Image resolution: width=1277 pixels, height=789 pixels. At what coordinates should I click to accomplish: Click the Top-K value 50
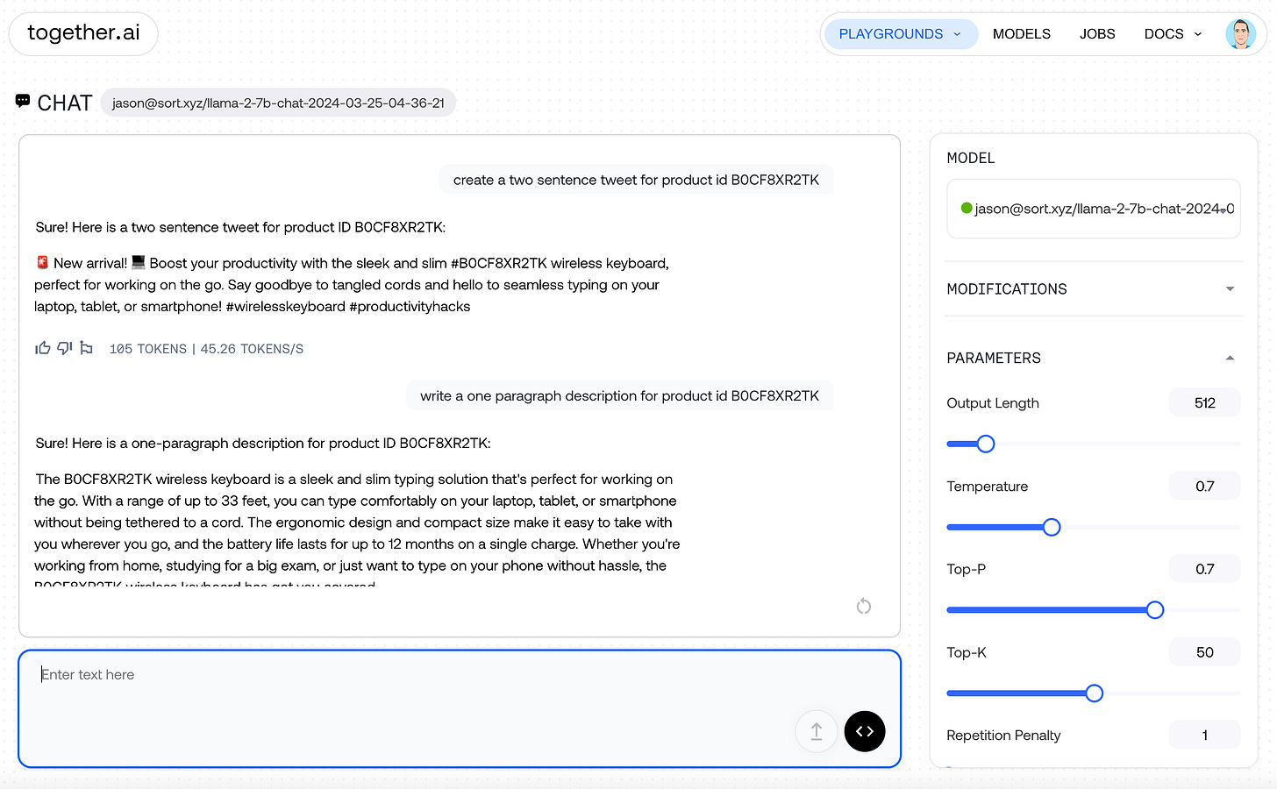(x=1205, y=652)
